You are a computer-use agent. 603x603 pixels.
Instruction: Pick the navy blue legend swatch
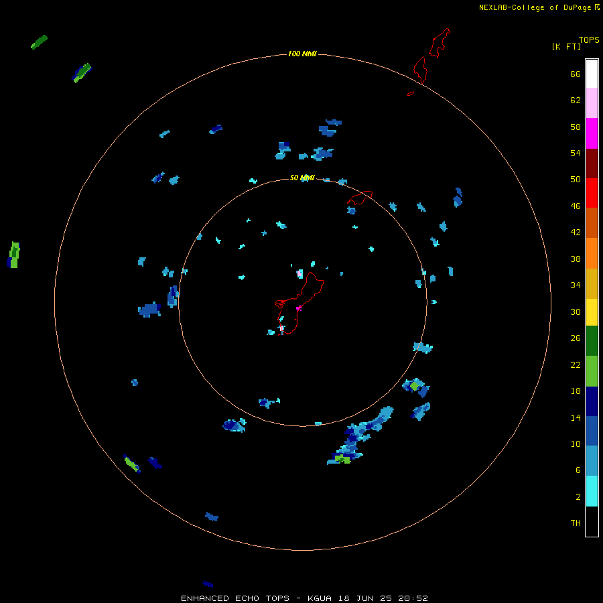[x=592, y=401]
